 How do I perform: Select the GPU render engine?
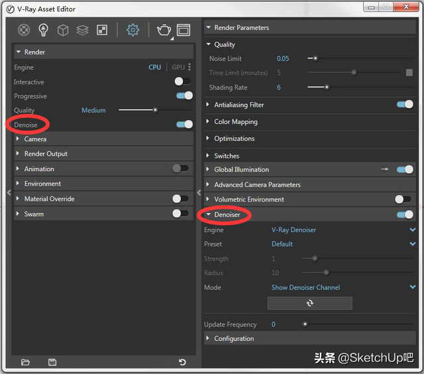point(178,67)
